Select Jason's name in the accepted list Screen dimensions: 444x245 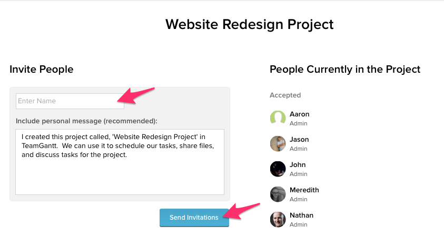(x=299, y=139)
